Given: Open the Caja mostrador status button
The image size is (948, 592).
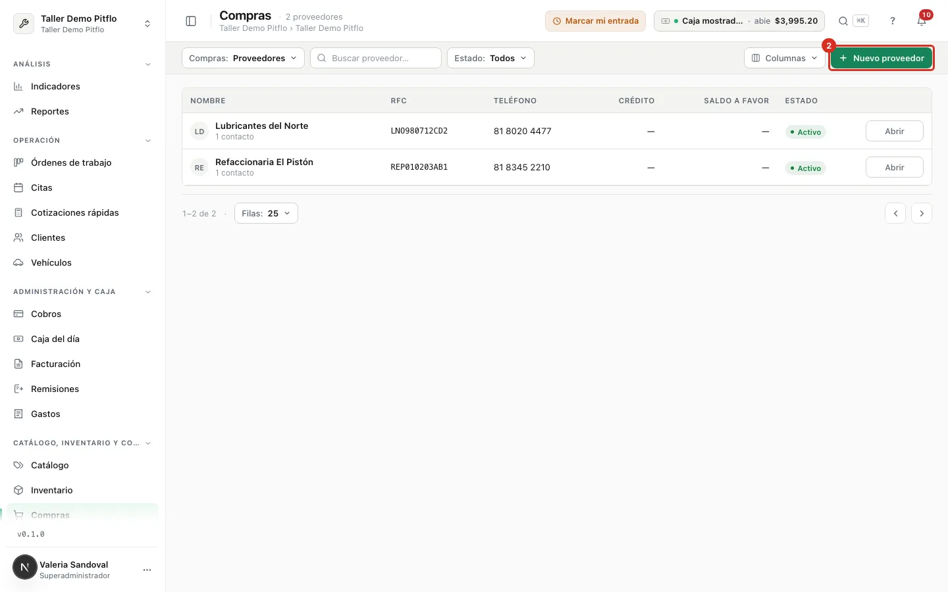Looking at the screenshot, I should tap(739, 21).
